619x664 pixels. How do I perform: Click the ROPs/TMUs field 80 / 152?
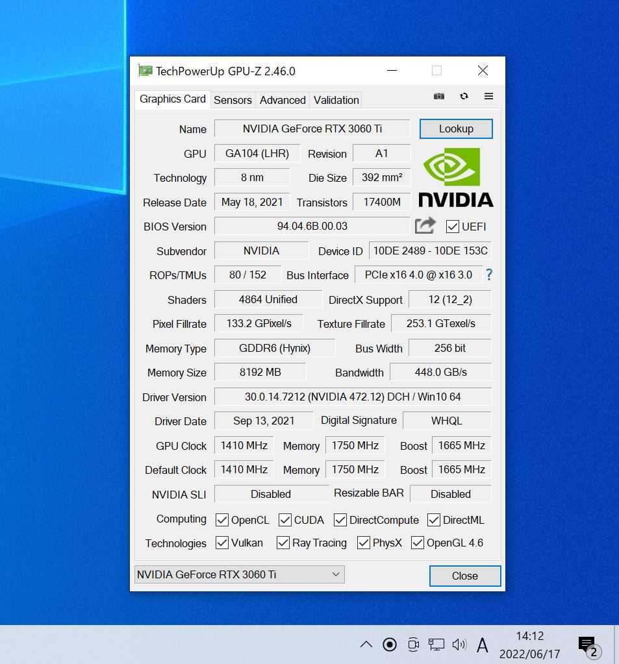click(248, 275)
